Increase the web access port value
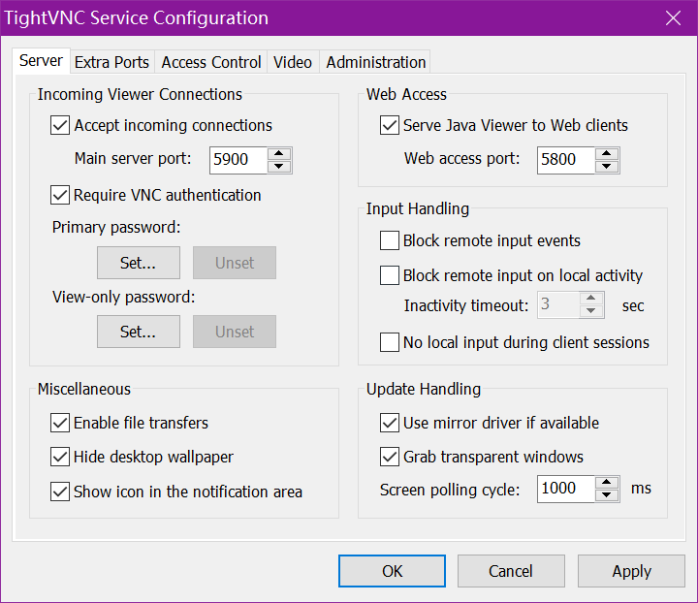Viewport: 698px width, 603px height. [x=607, y=153]
